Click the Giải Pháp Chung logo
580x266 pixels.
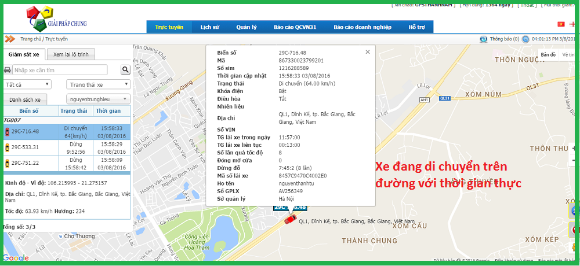57,19
